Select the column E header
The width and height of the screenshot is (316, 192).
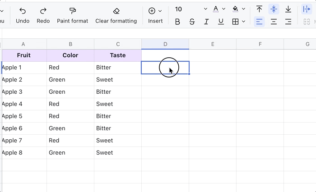[213, 44]
